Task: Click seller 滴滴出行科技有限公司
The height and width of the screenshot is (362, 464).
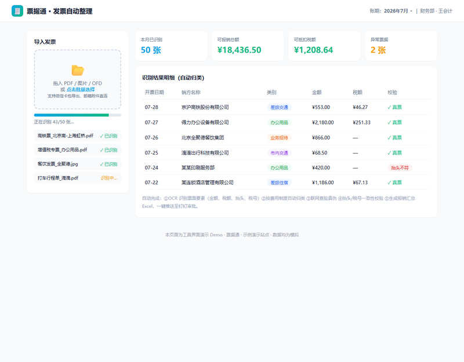Action: (x=205, y=153)
